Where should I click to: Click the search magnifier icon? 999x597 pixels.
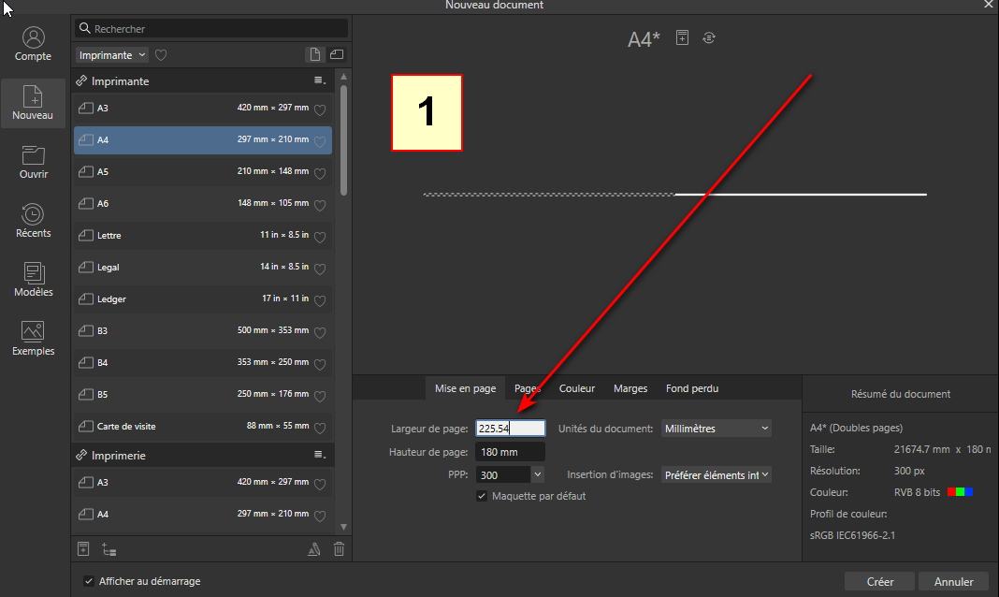(x=85, y=28)
